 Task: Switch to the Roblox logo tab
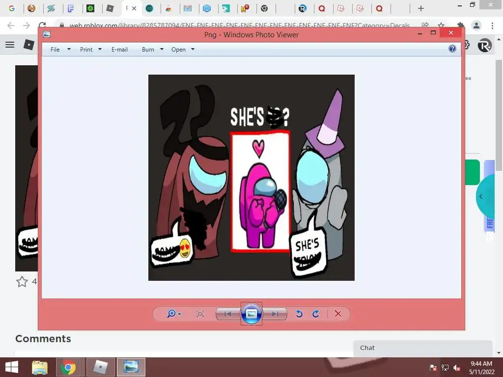pos(110,8)
